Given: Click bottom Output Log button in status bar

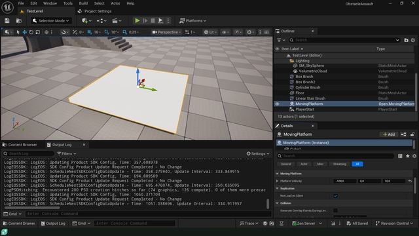Looking at the screenshot, I should tap(53, 223).
